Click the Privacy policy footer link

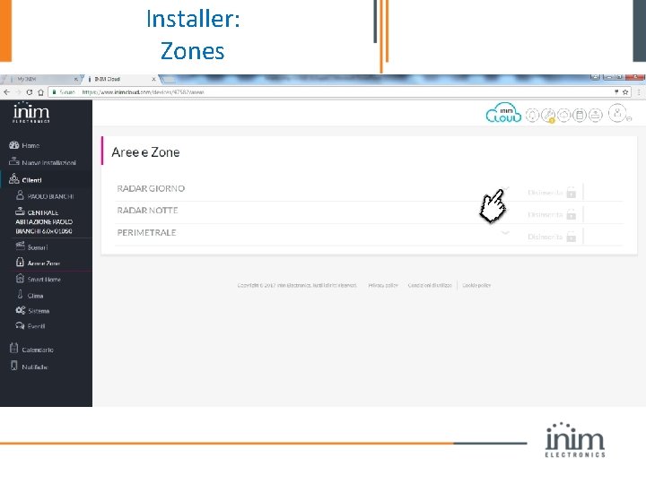tap(383, 285)
